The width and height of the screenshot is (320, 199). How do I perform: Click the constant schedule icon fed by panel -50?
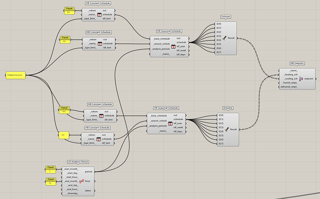point(101,116)
